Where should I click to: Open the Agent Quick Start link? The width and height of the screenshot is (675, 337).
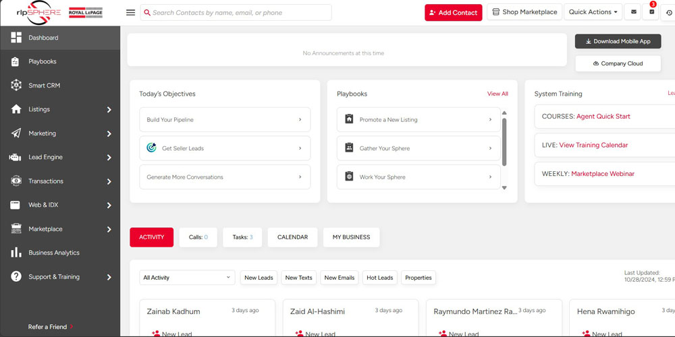coord(603,117)
